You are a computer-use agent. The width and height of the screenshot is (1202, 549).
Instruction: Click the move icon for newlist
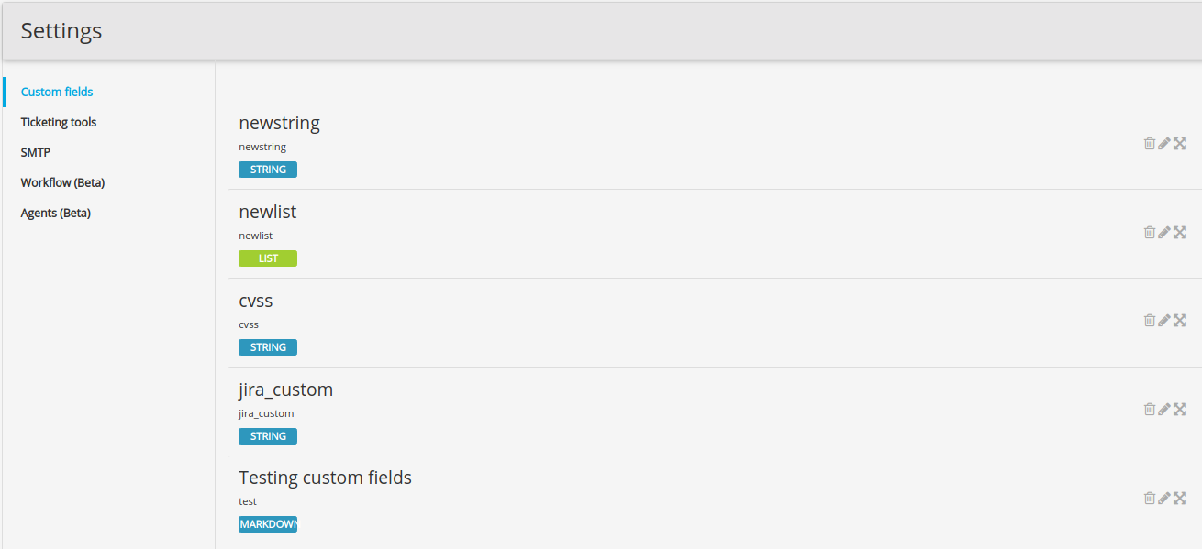pos(1180,232)
